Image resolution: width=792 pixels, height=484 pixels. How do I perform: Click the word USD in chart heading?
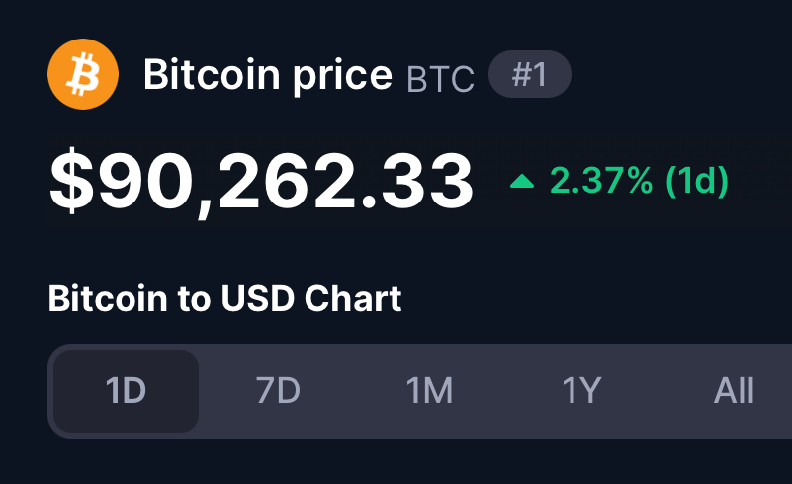coord(258,298)
